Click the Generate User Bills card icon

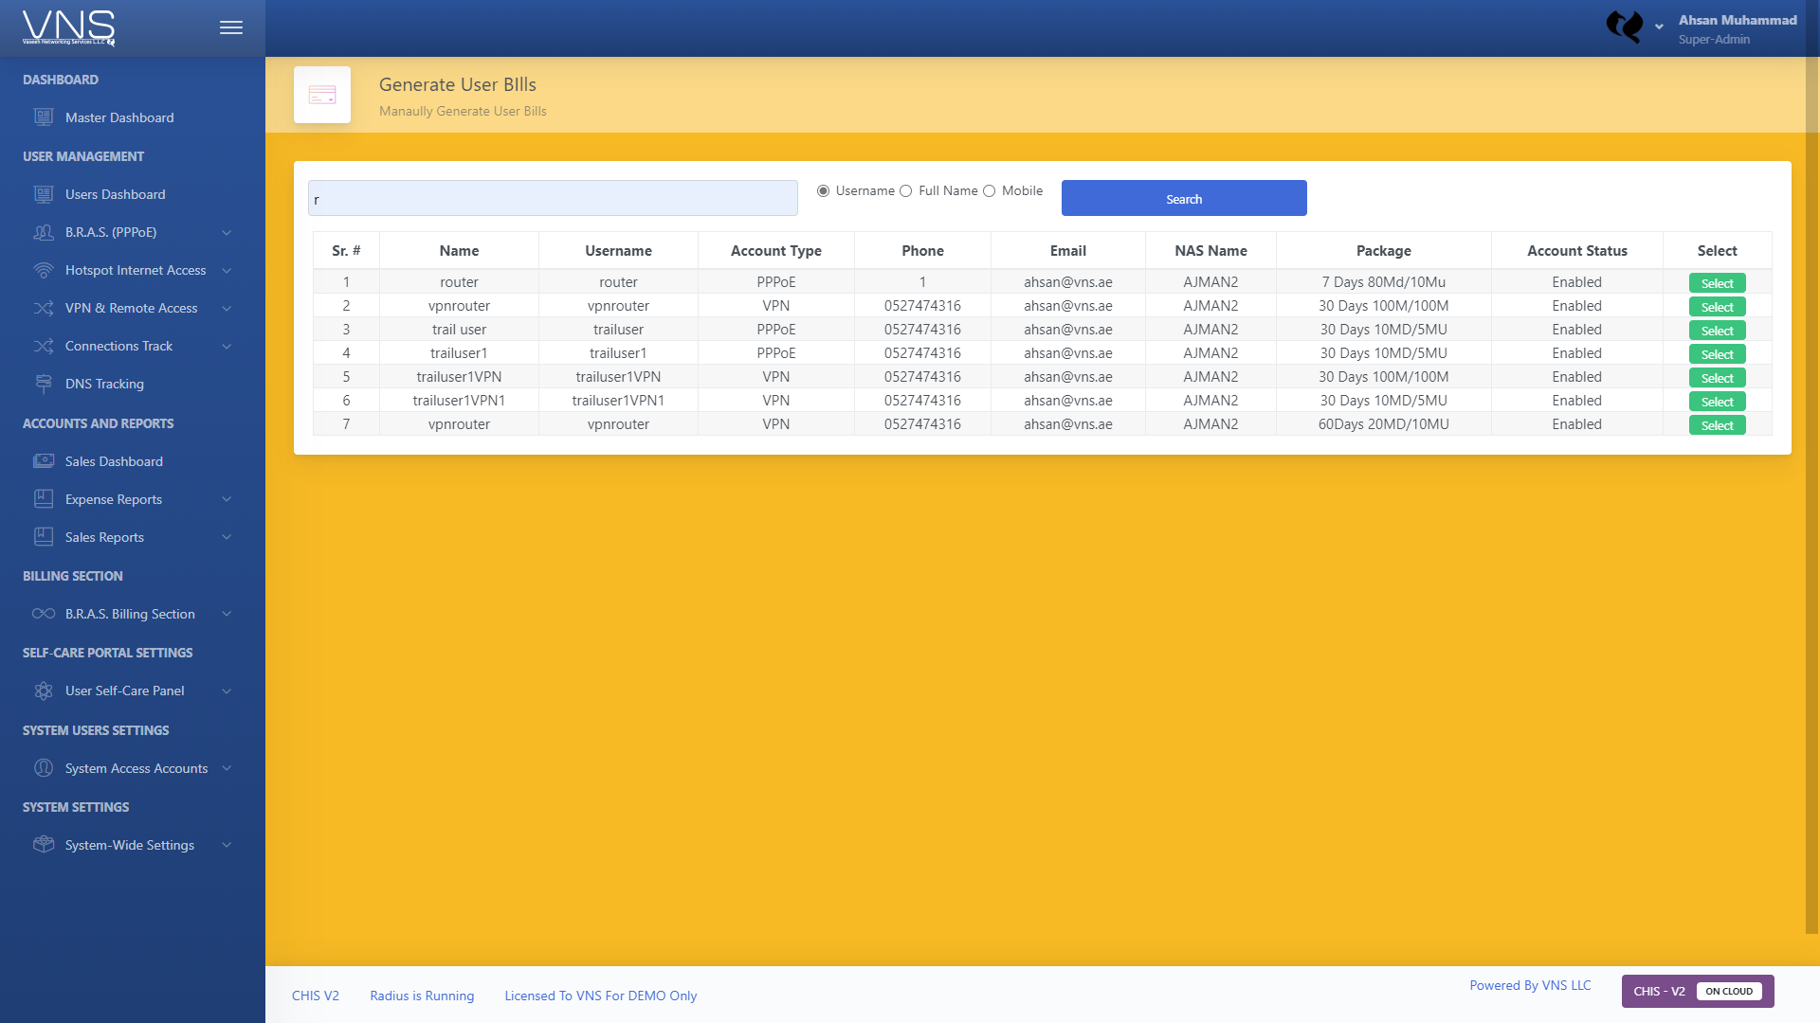pos(322,95)
